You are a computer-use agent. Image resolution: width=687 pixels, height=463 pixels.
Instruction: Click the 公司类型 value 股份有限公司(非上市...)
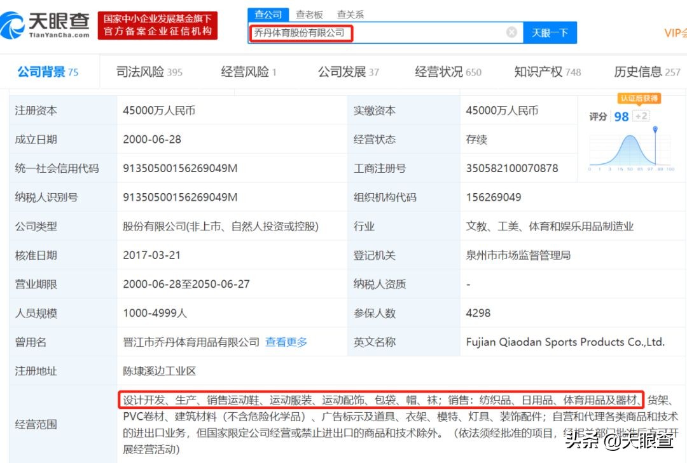[220, 226]
